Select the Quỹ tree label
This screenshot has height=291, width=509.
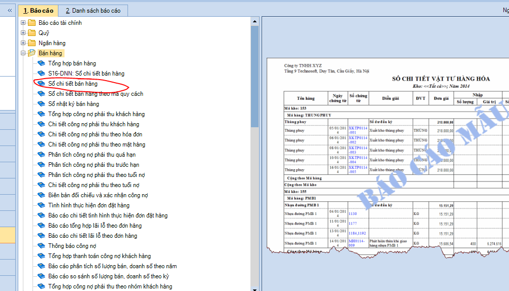point(44,33)
